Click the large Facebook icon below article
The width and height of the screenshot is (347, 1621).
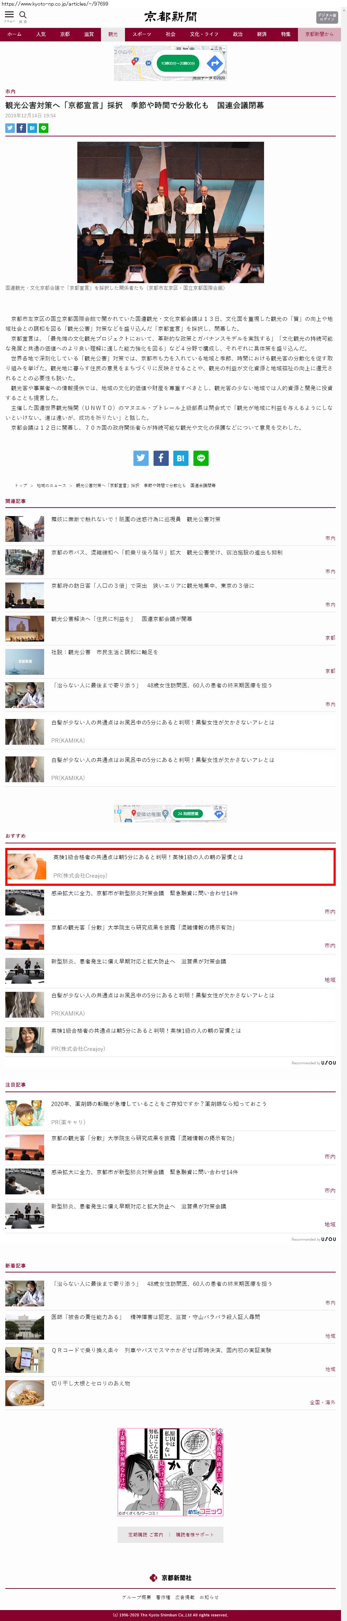[x=161, y=458]
